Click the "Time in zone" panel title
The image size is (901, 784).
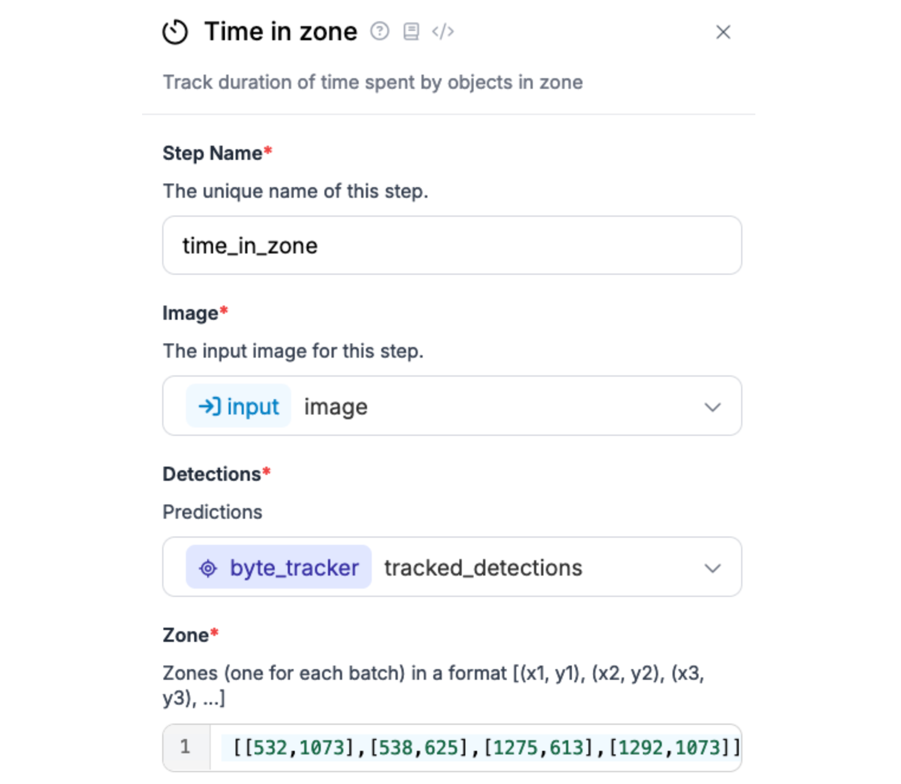[x=281, y=31]
